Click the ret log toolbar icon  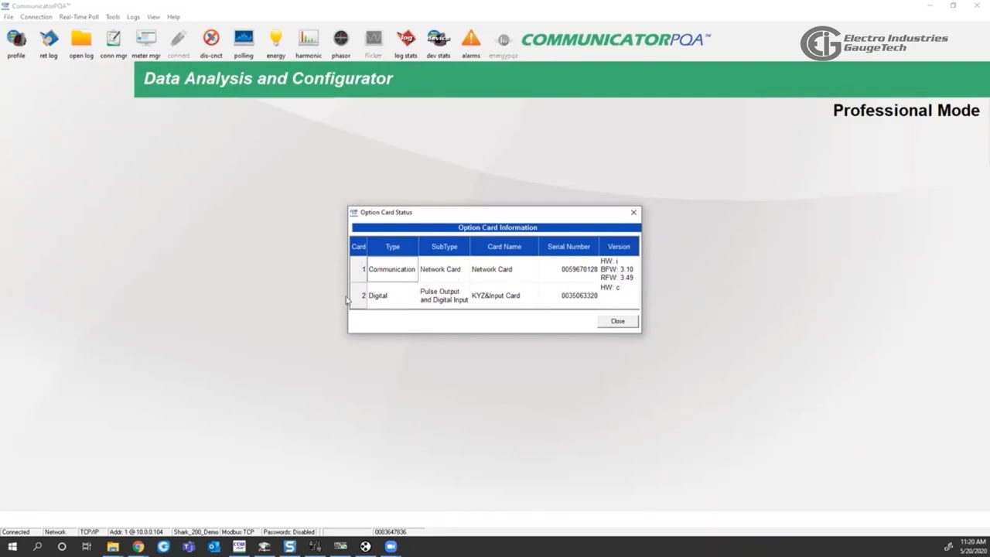pos(49,43)
